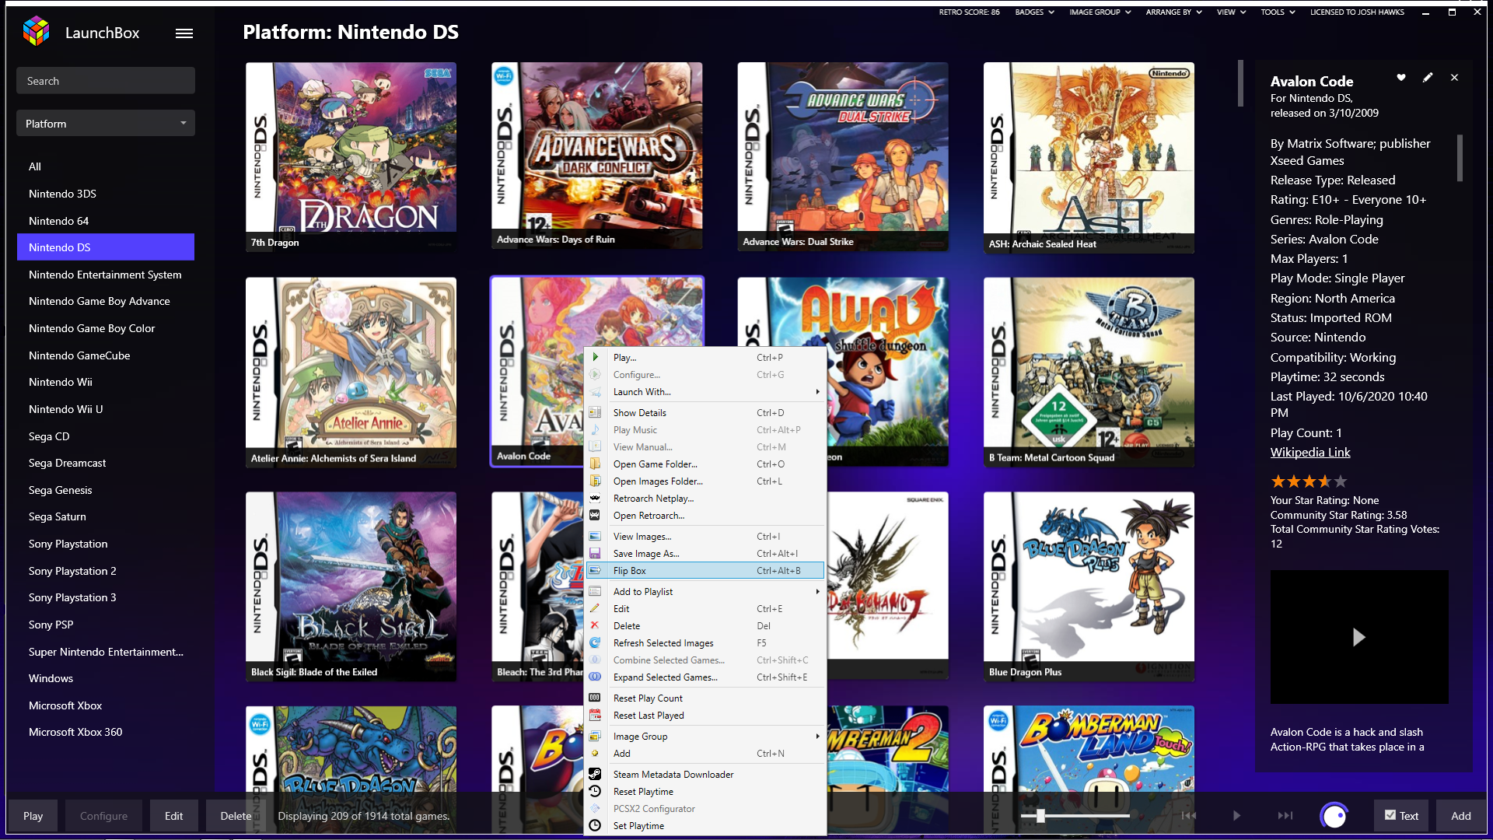Image resolution: width=1493 pixels, height=840 pixels.
Task: Select the 7th Dragon box cover
Action: point(351,156)
